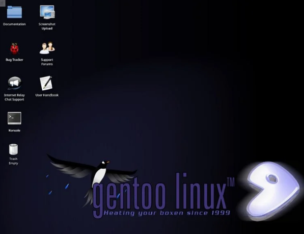Select the Screenshot Upload monitor icon
Screen dimensions: 304x234
coord(47,12)
